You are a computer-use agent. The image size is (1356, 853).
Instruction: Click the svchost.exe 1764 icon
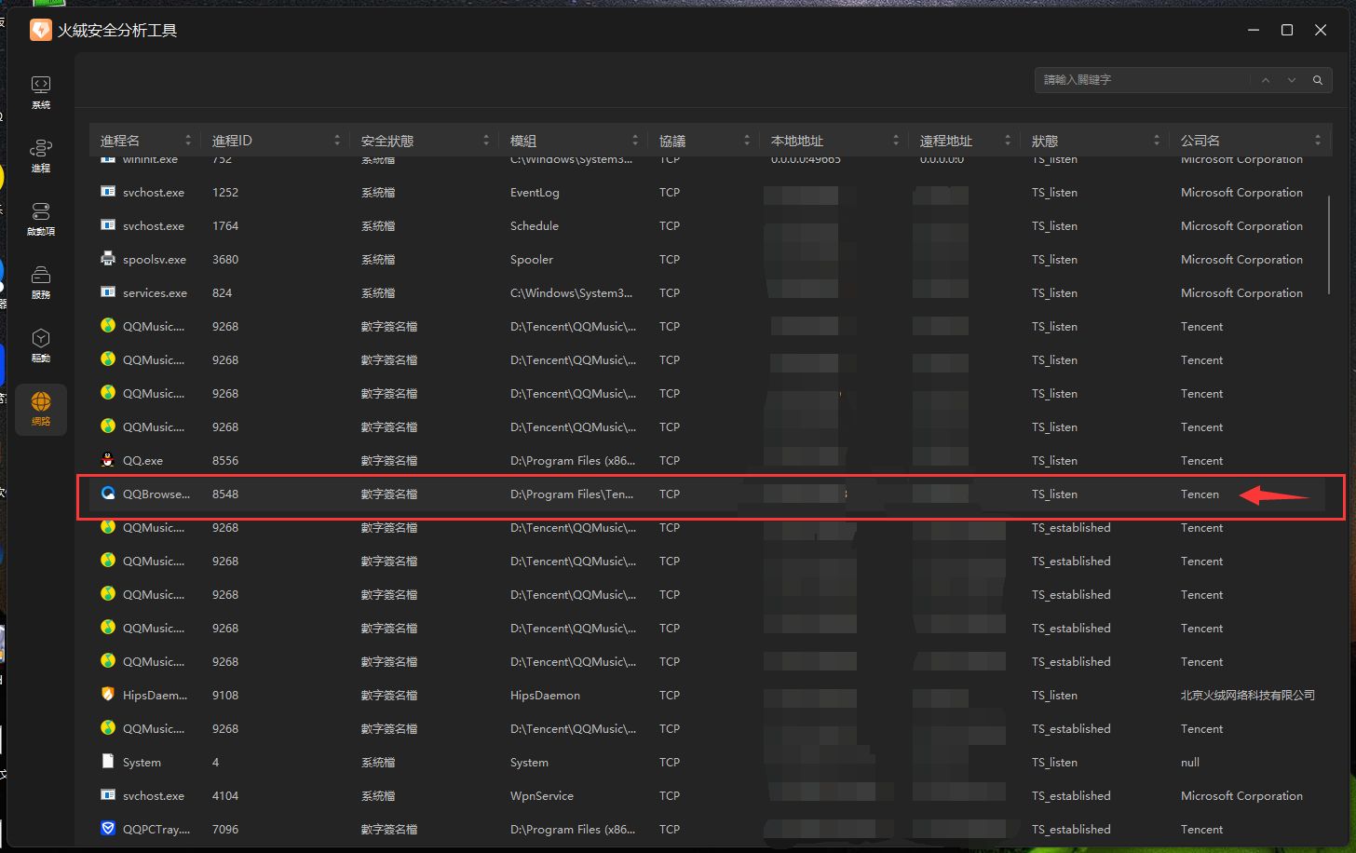108,225
